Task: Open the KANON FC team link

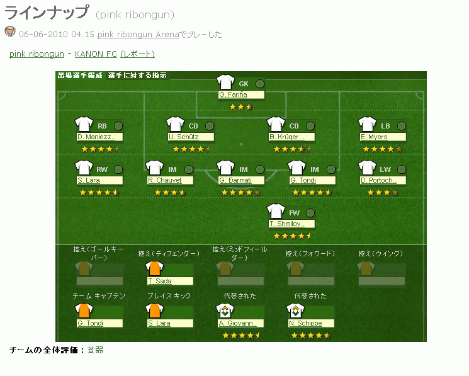Action: tap(96, 54)
